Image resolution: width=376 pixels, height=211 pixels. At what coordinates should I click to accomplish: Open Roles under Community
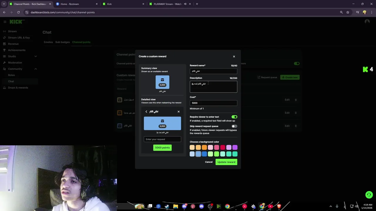click(x=11, y=75)
